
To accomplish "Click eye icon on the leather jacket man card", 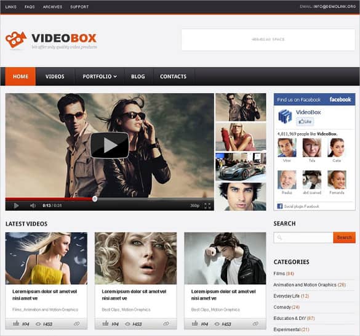I will 217,324.
